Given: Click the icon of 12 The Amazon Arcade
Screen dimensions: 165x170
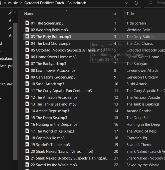Looking at the screenshot, I should [27, 97].
